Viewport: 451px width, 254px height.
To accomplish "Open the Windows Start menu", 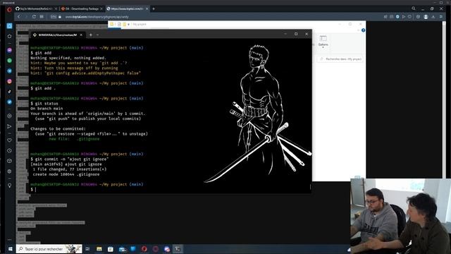I will pyautogui.click(x=10, y=249).
